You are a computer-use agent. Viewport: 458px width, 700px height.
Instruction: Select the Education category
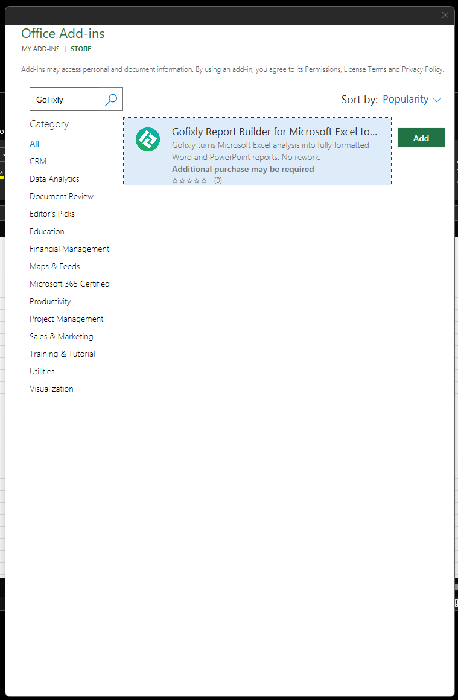click(47, 231)
